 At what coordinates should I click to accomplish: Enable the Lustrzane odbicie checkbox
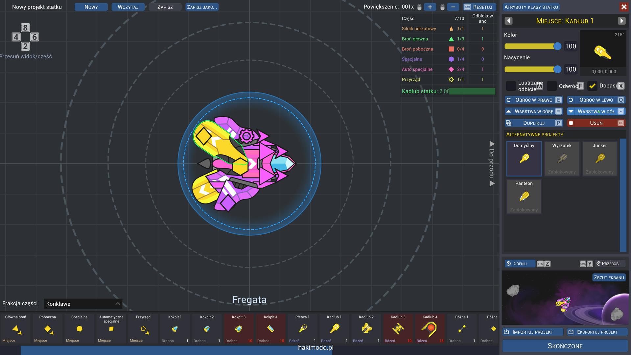[511, 86]
